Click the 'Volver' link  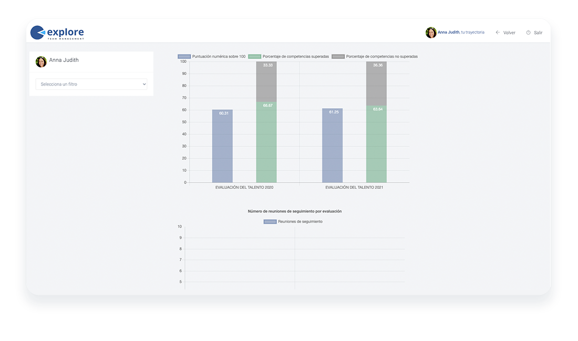click(509, 33)
